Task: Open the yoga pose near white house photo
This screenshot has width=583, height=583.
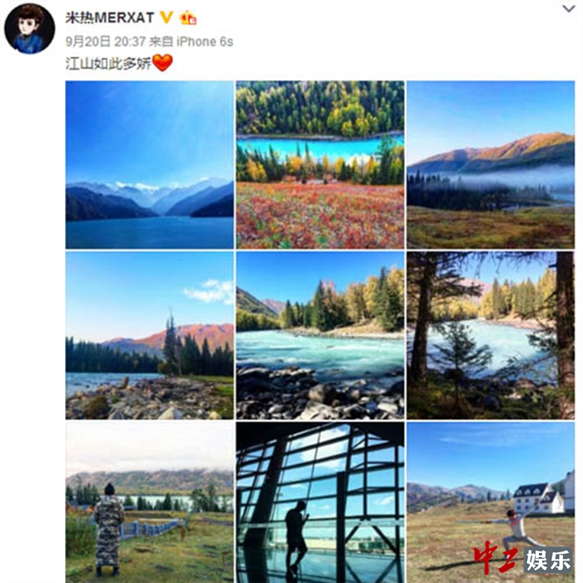Action: click(x=491, y=503)
